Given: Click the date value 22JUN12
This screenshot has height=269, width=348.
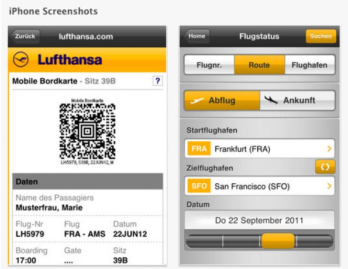Looking at the screenshot, I should pyautogui.click(x=130, y=234).
